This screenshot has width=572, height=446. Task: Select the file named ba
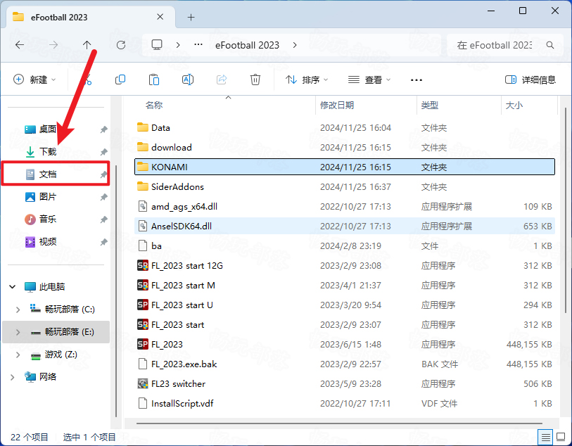(345, 246)
